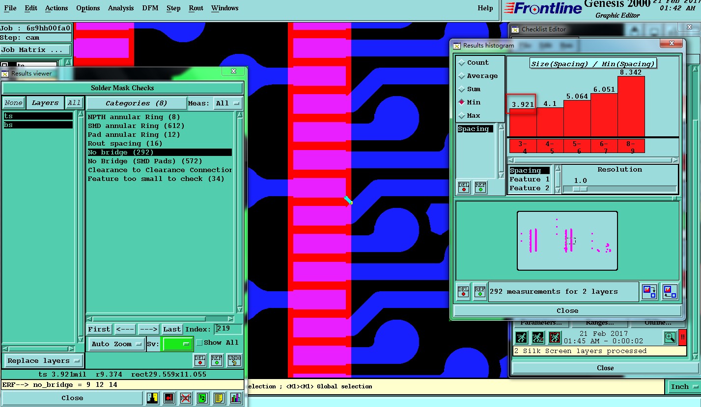Click rightmost histogram transfer icon
Image resolution: width=701 pixels, height=407 pixels.
(x=670, y=291)
